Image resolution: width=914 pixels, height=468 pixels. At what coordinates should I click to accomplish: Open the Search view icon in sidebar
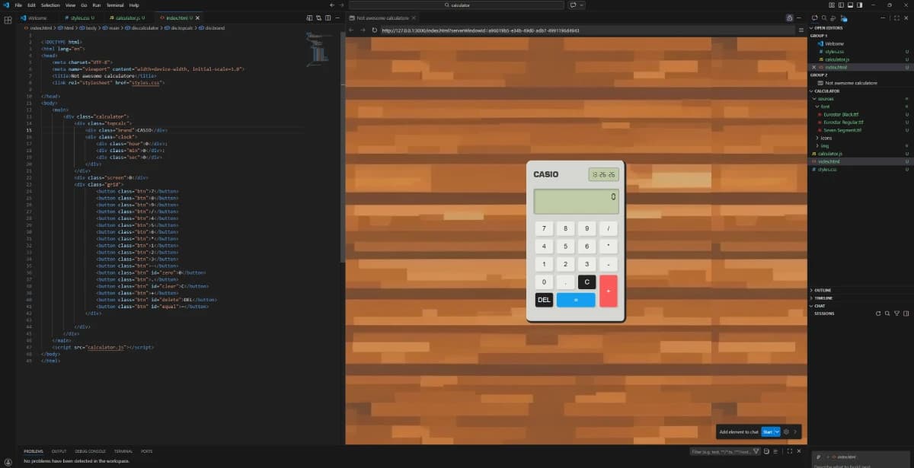tap(824, 18)
